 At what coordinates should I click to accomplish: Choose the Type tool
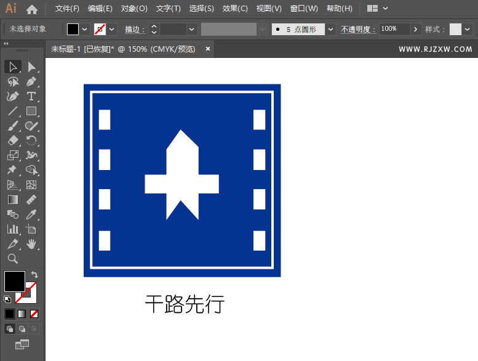pyautogui.click(x=31, y=96)
